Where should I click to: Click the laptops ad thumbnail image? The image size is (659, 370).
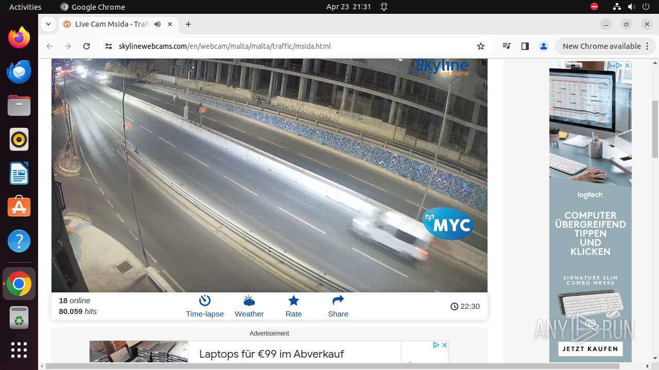pyautogui.click(x=139, y=352)
